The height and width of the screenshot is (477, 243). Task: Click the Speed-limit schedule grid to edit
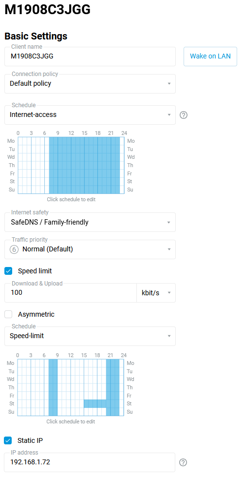(x=71, y=387)
